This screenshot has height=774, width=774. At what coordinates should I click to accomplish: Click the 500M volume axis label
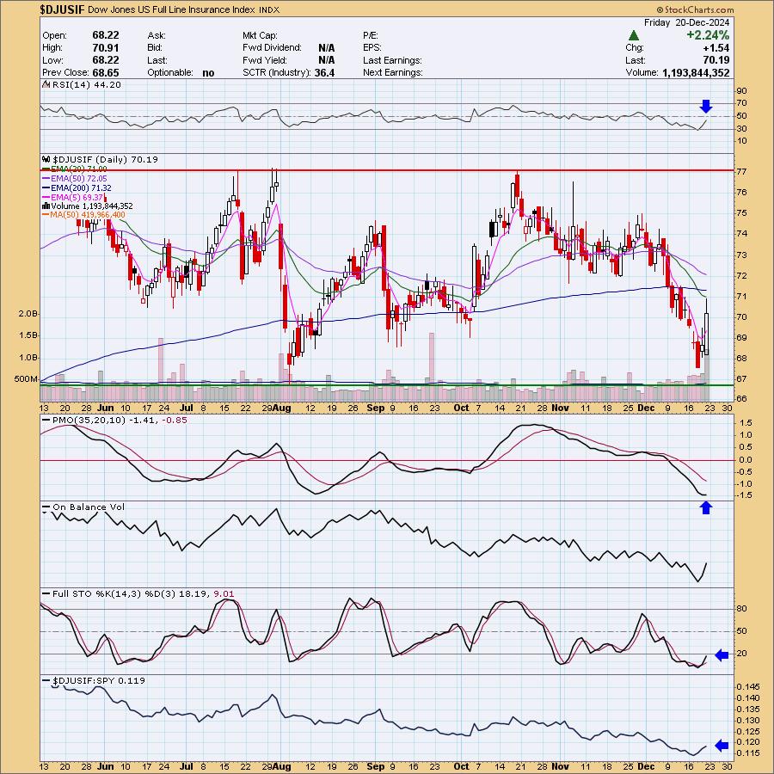26,379
